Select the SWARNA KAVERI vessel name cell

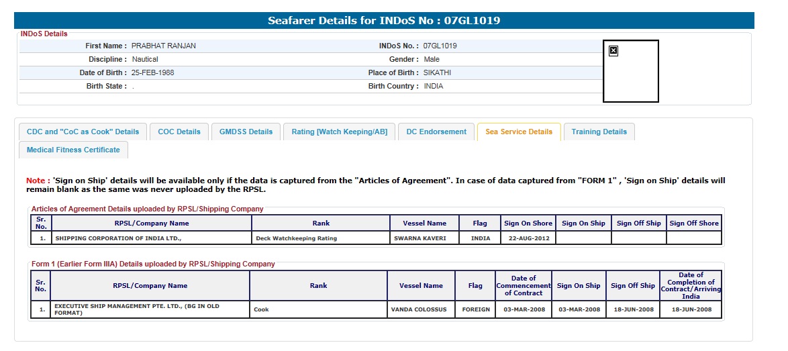(424, 238)
